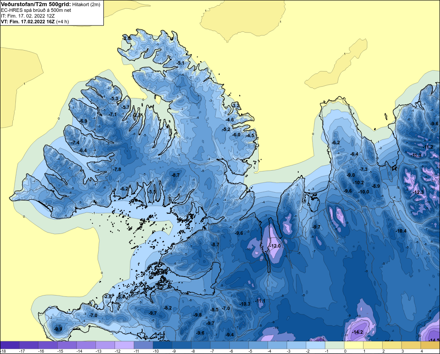The image size is (440, 354).
Task: Click the '-10.4' temperature value
Action: [401, 231]
